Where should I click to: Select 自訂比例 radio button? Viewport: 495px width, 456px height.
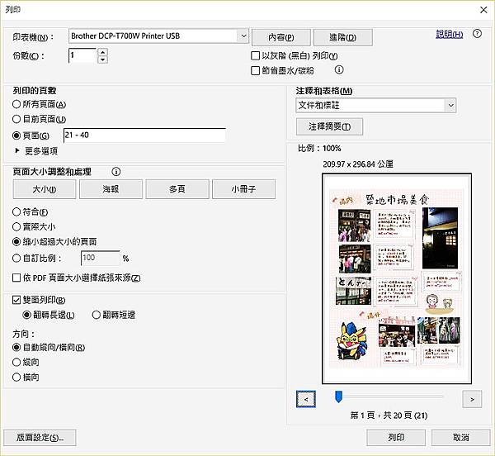tap(16, 259)
